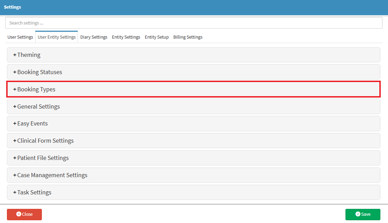Open the Patient File Settings panel
388x223 pixels.
194,158
